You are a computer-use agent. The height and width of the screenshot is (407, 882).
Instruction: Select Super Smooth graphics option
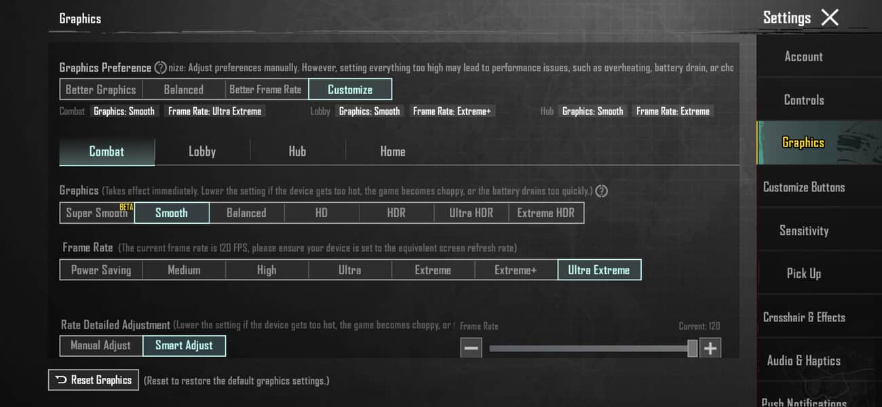click(97, 213)
